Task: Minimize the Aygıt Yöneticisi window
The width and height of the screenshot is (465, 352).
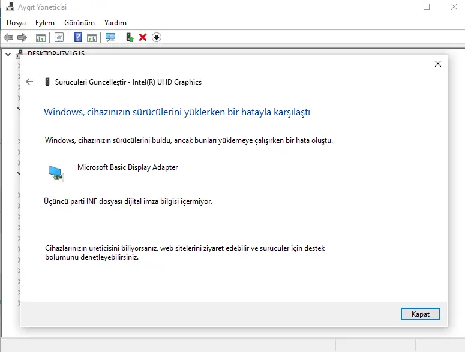Action: [400, 7]
